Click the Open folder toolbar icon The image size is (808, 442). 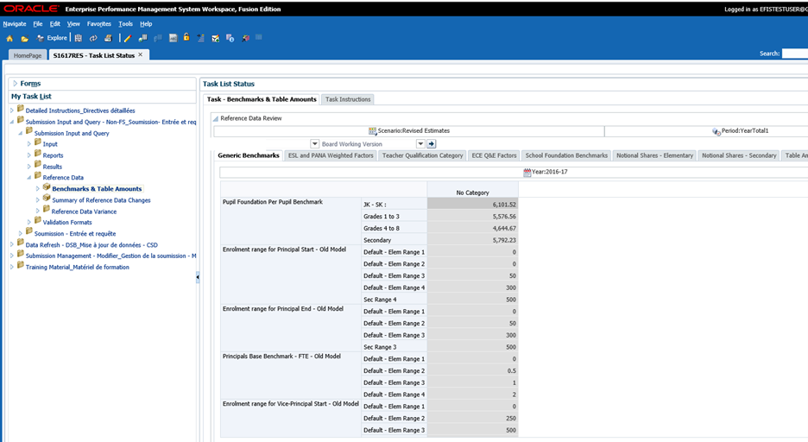tap(24, 38)
